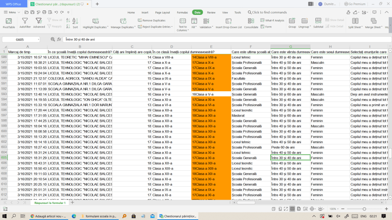
Task: Switch to Normal grid view in status bar
Action: [x=292, y=209]
